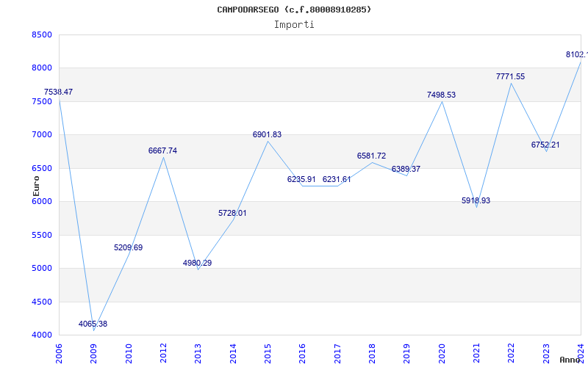Click data label 6752.21
588x367 pixels.
[x=545, y=145]
